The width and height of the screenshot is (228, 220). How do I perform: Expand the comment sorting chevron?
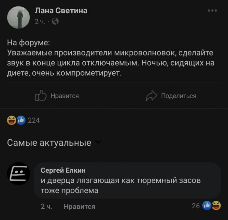(99, 142)
